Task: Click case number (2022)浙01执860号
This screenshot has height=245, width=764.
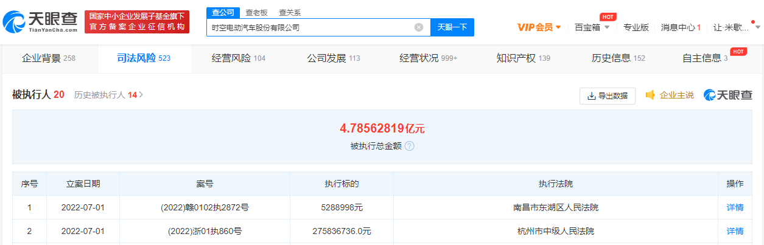Action: [205, 231]
